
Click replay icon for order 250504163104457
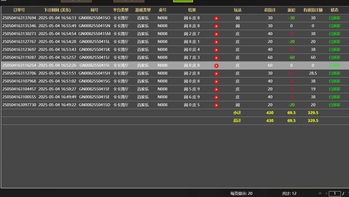coord(216,89)
